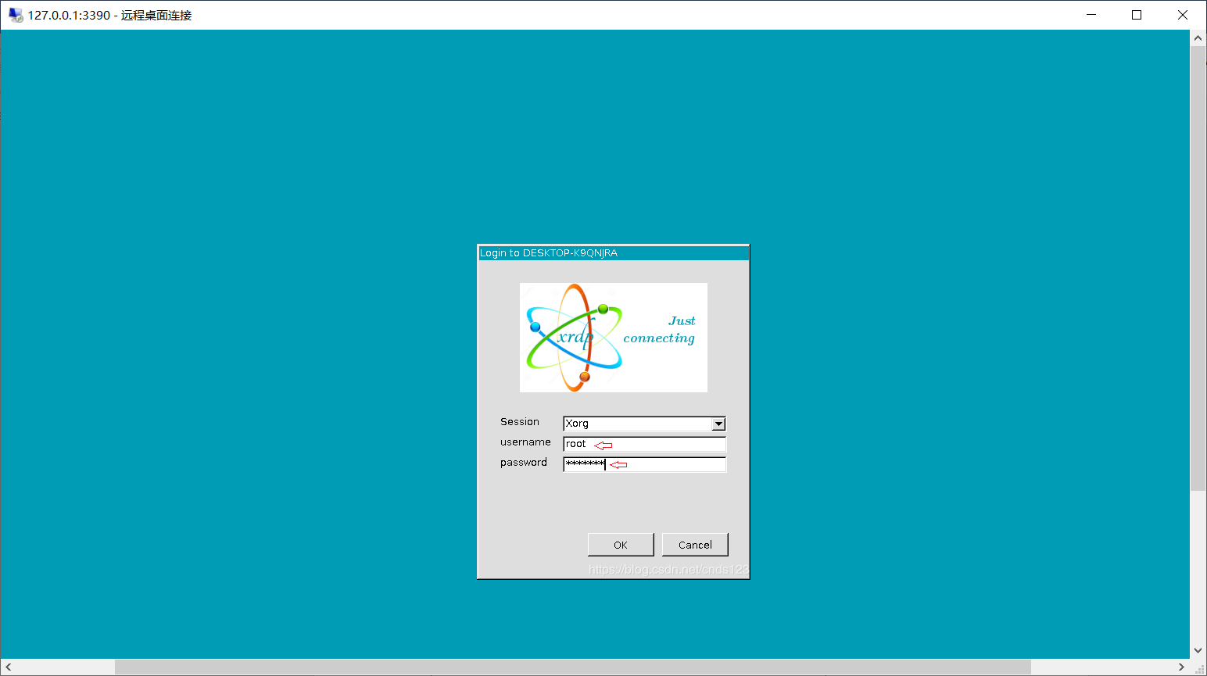Minimize the remote desktop window

tap(1091, 15)
